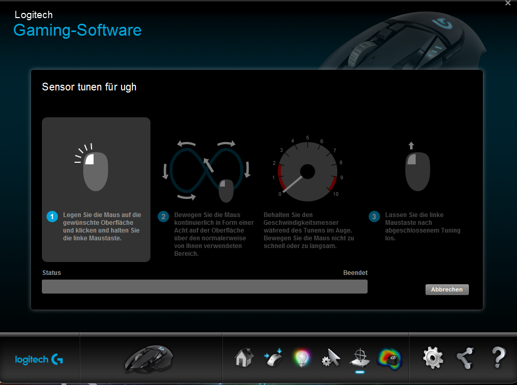Click the step 3 release mouse illustration
This screenshot has height=385, width=517.
(417, 167)
